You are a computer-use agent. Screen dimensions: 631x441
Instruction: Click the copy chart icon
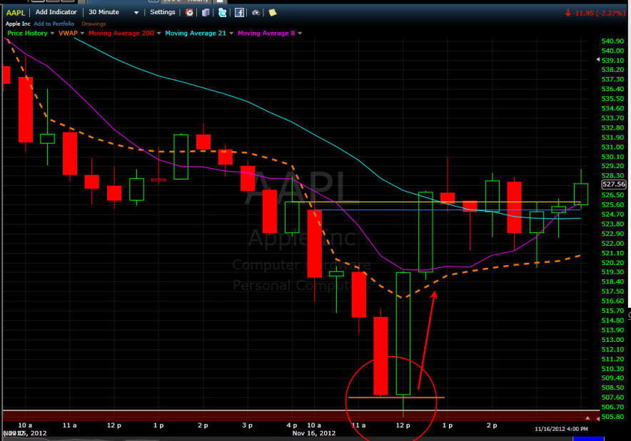206,12
